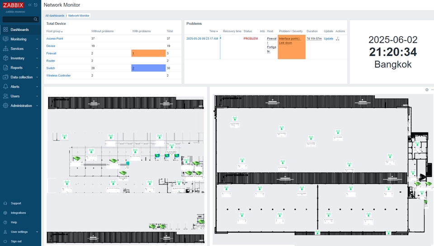
Task: Click the sidebar search magnifier icon
Action: coord(35,19)
